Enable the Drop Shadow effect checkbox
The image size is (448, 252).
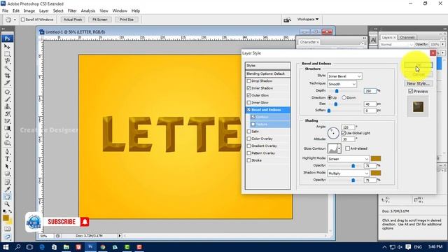point(248,81)
